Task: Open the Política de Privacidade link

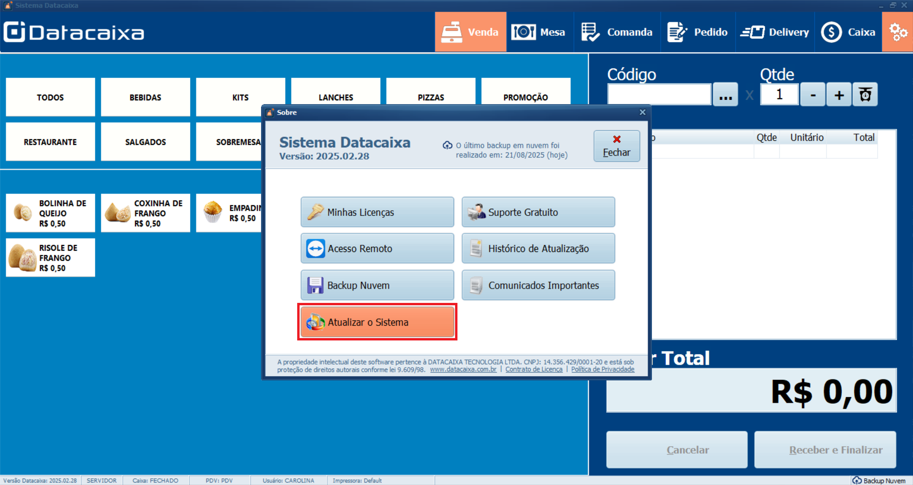Action: tap(602, 369)
